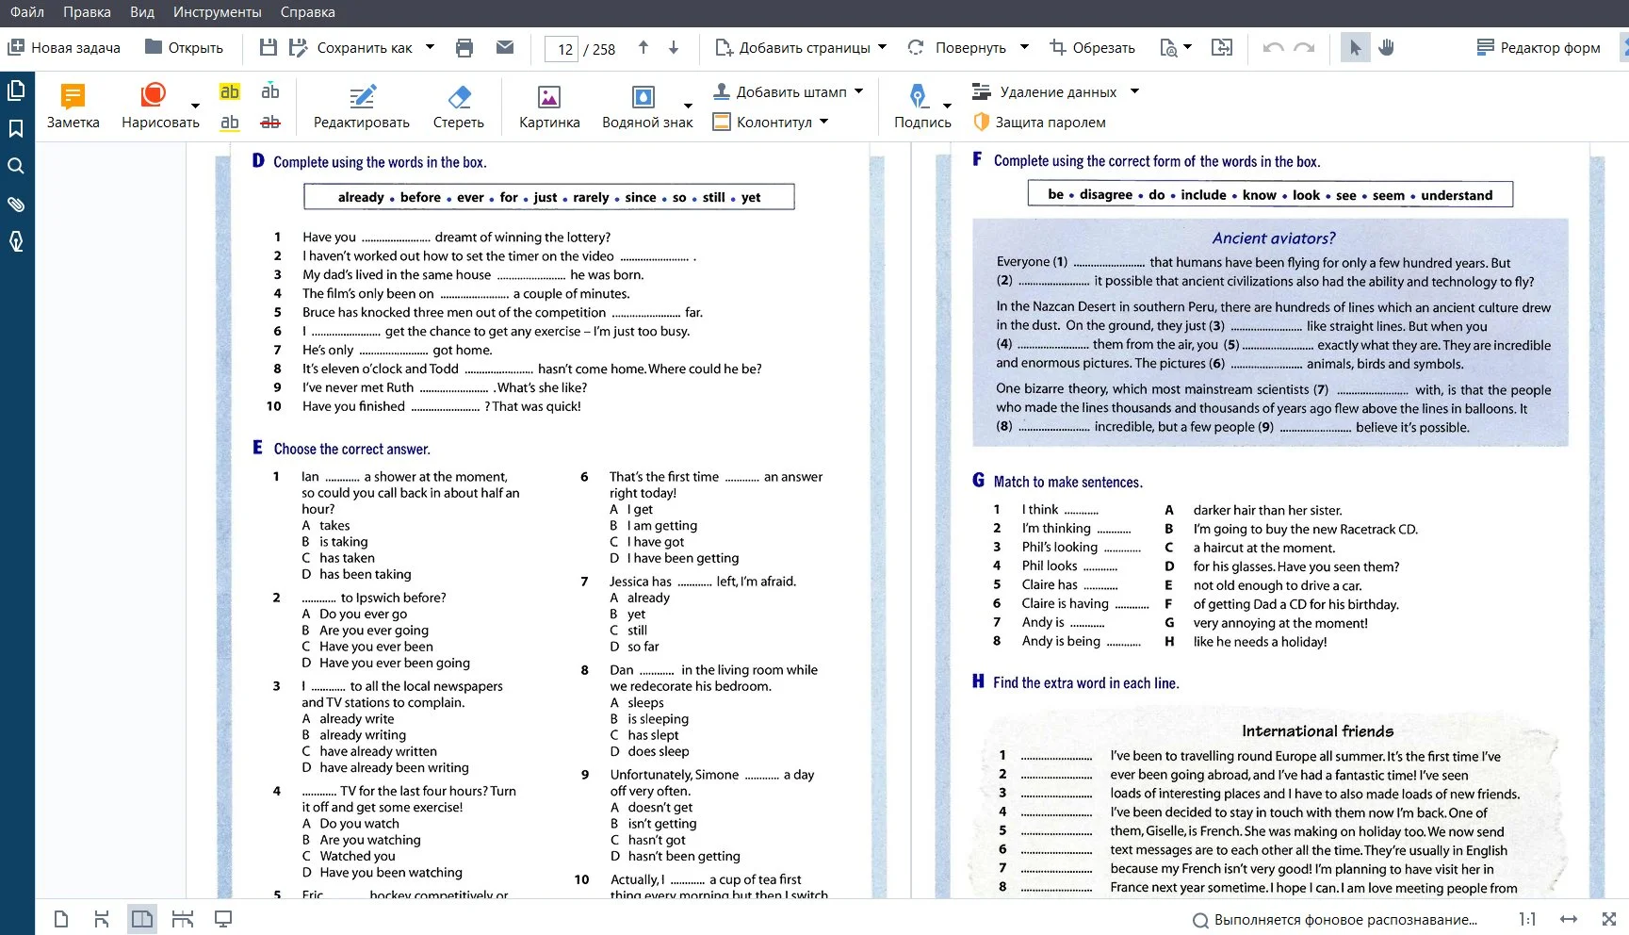The image size is (1629, 935).
Task: Expand the Повернуть dropdown arrow
Action: pos(1025,46)
